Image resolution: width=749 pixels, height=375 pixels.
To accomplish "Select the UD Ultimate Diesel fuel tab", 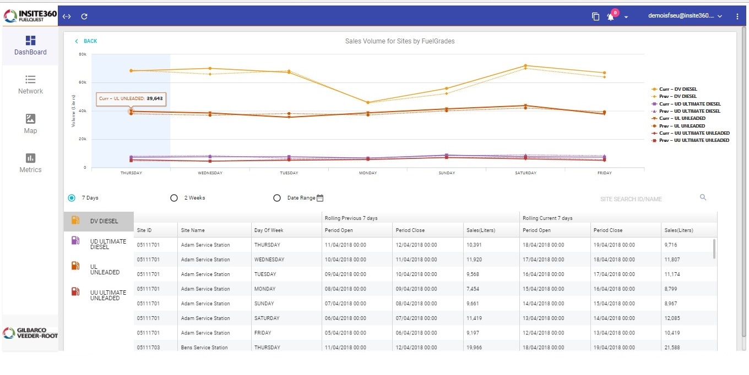I will click(99, 244).
